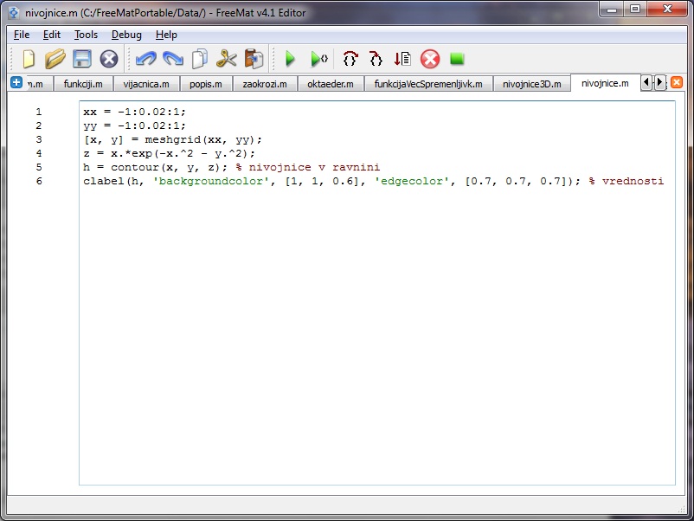Paste using the clipboard icon
Viewport: 694px width, 521px height.
tap(254, 59)
